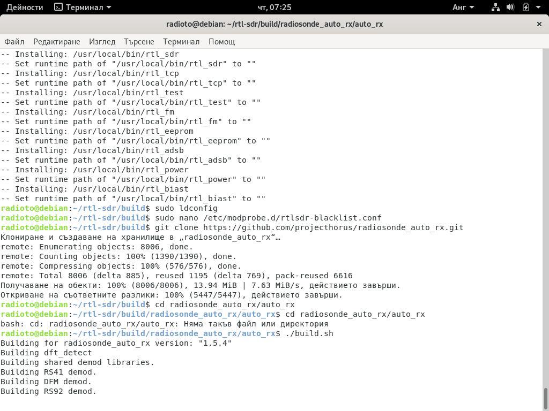549x411 pixels.
Task: Click 'Installing: /usr/local/bin/rtl_test' line
Action: (92, 93)
